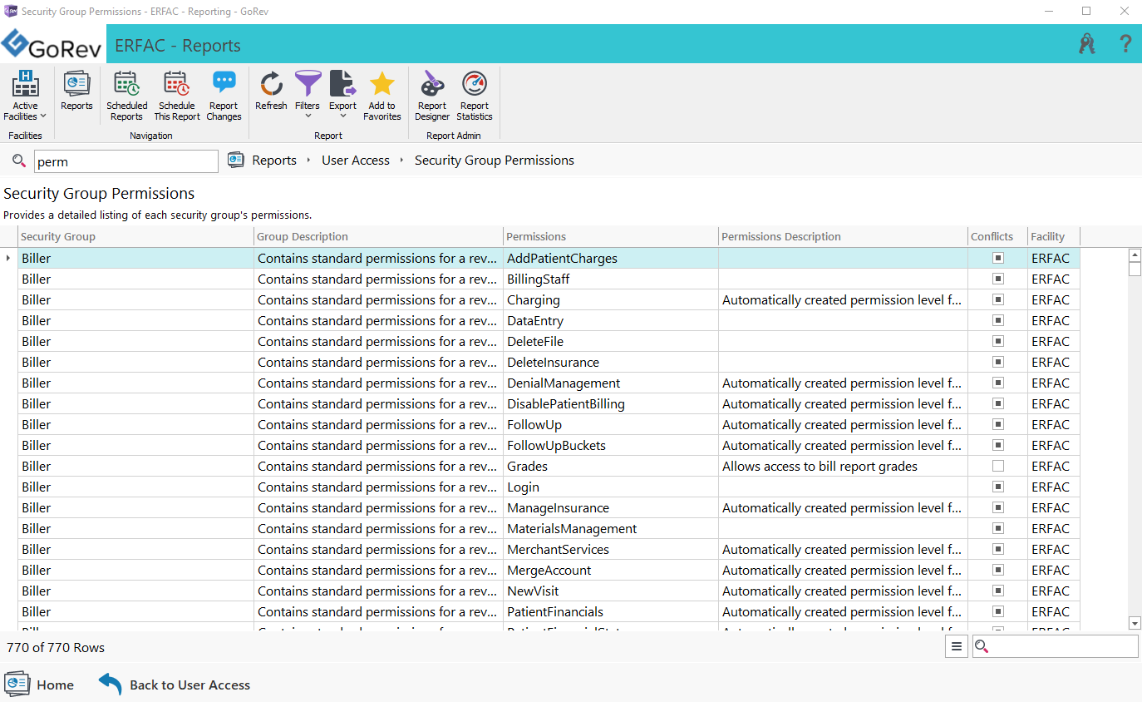
Task: Add report to Favorites star
Action: [x=382, y=95]
